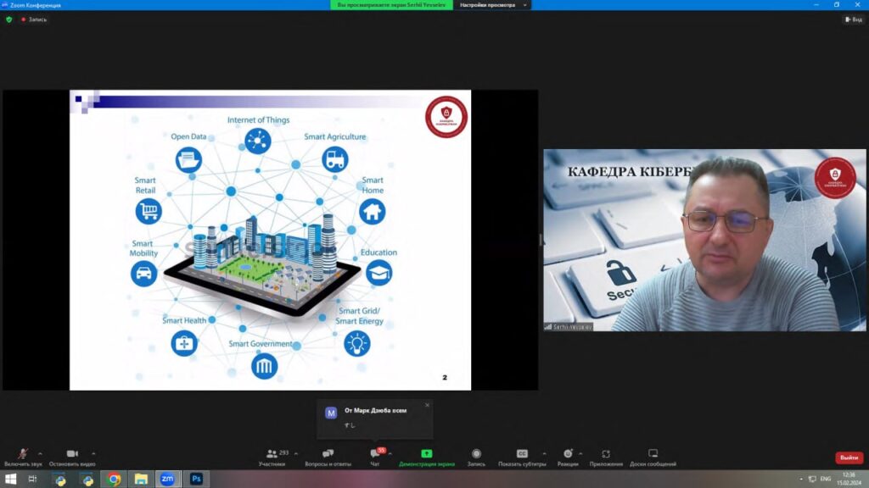869x488 pixels.
Task: Open Настройки просмотра view options menu
Action: [494, 5]
